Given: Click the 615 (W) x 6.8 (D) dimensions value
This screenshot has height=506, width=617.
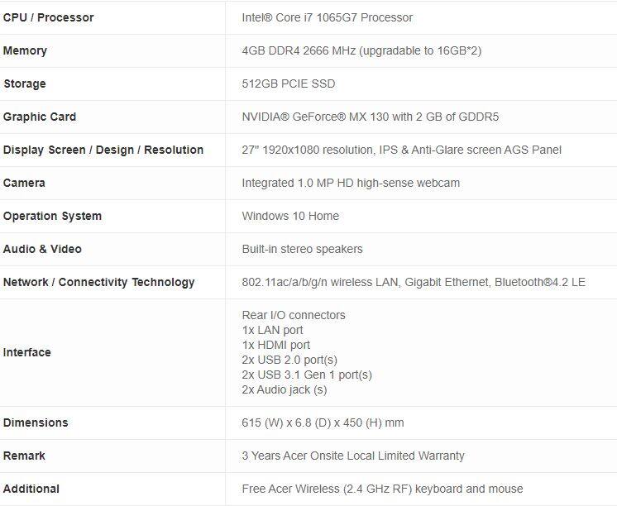Looking at the screenshot, I should click(x=323, y=422).
